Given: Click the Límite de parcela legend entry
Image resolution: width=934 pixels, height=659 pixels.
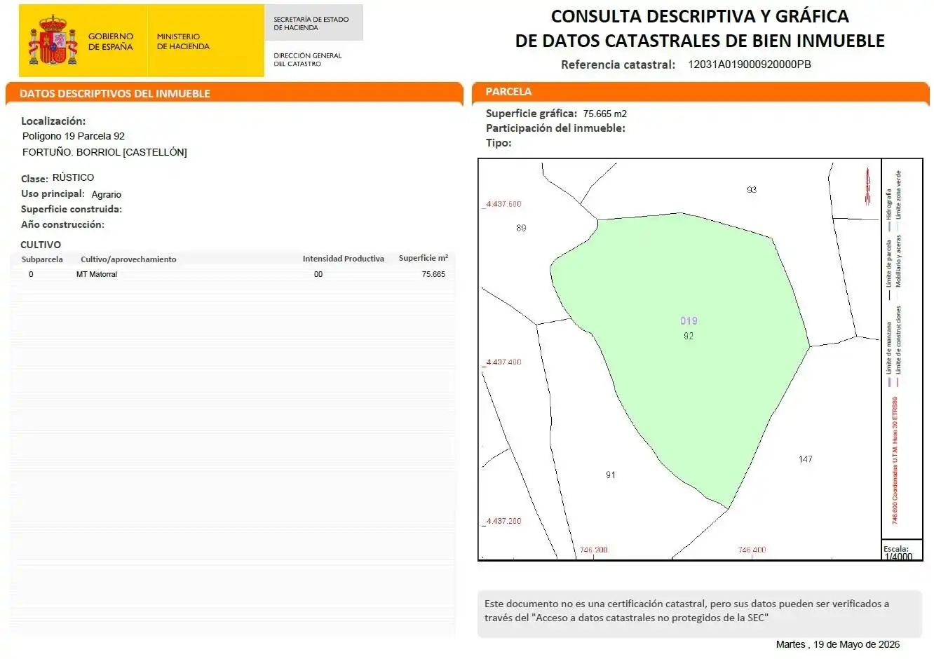Looking at the screenshot, I should click(x=890, y=270).
